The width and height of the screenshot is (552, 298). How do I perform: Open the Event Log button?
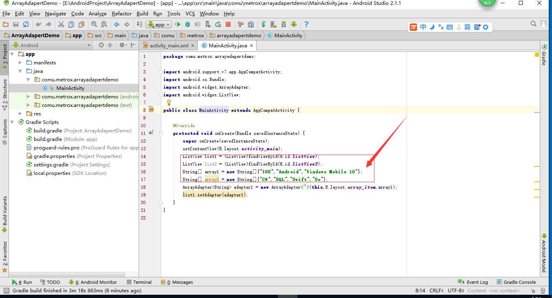pos(473,282)
